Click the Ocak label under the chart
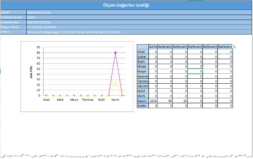The image size is (253, 159). coord(46,100)
